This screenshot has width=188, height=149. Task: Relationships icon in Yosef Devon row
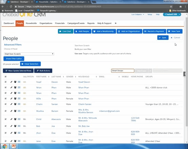(x=15, y=82)
